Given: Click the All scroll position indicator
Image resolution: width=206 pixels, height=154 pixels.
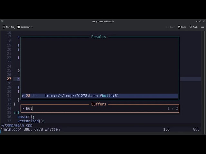Looking at the screenshot, I should tap(196, 130).
